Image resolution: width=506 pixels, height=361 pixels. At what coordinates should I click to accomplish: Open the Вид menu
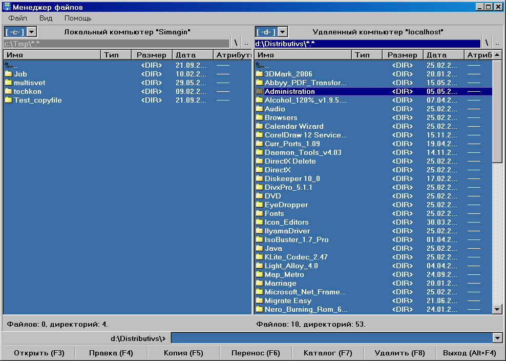(46, 18)
